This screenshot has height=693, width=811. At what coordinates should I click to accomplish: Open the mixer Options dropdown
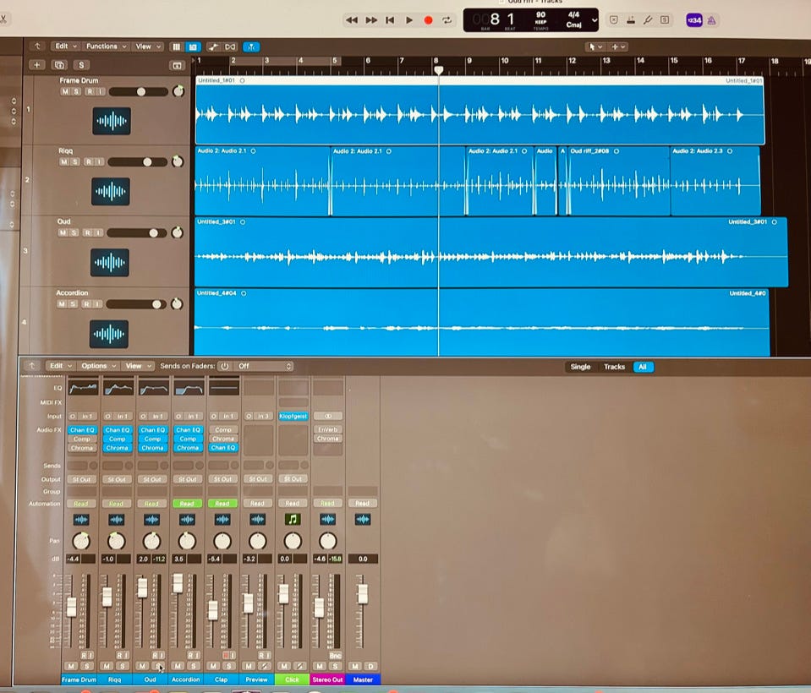pos(98,366)
